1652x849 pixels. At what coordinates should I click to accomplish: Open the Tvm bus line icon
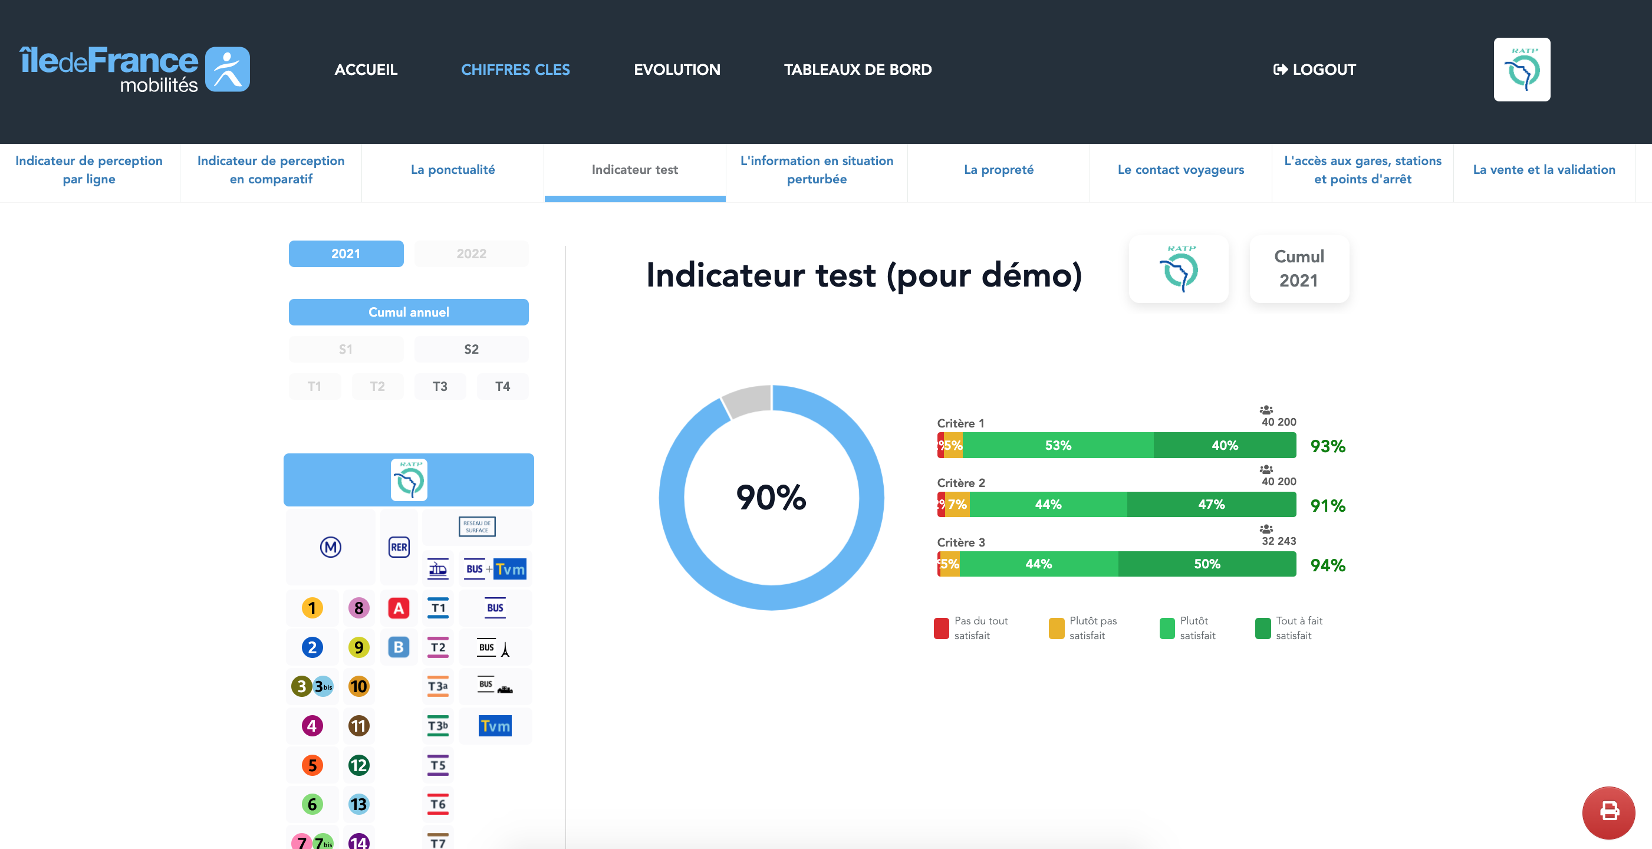pos(495,726)
